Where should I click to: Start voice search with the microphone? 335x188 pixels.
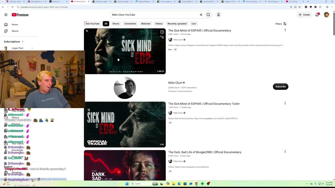(x=219, y=15)
